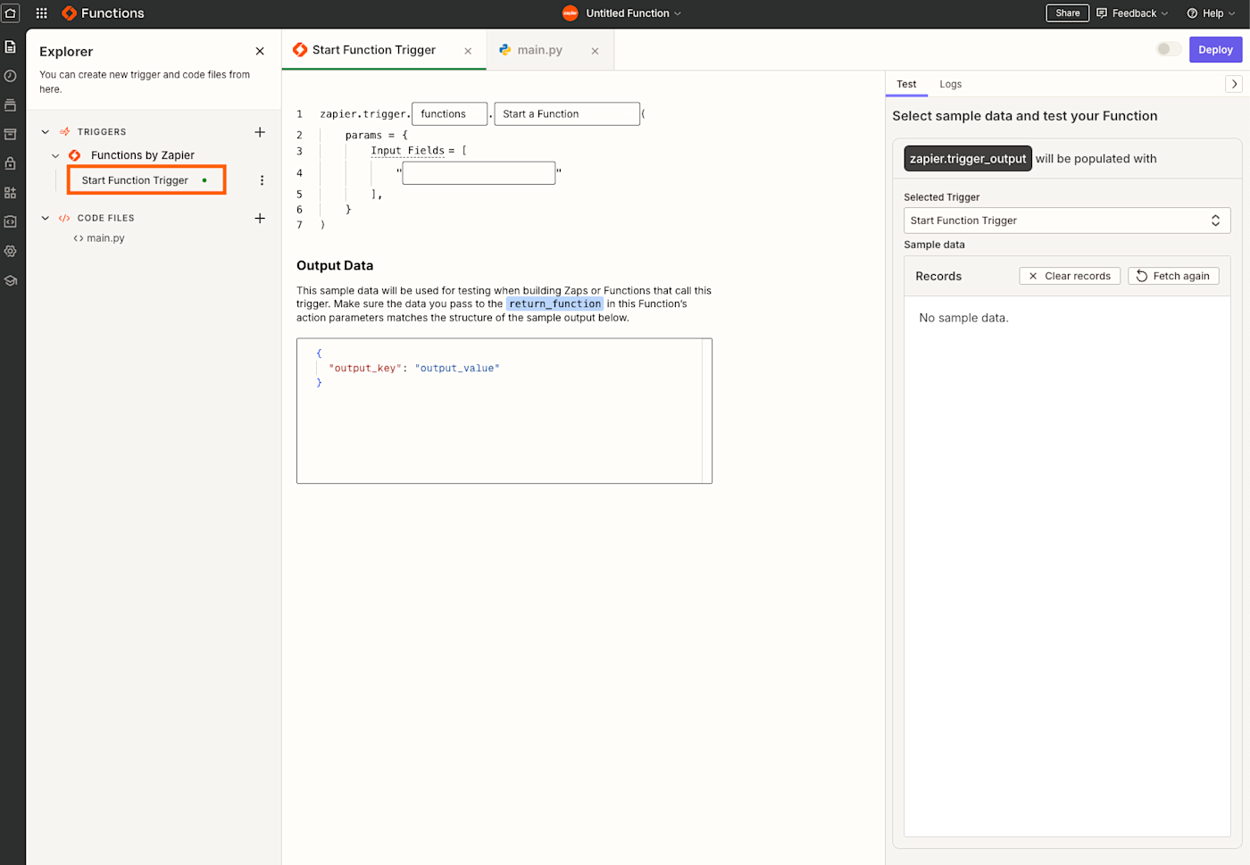This screenshot has width=1250, height=865.
Task: Click the Share button
Action: point(1067,13)
